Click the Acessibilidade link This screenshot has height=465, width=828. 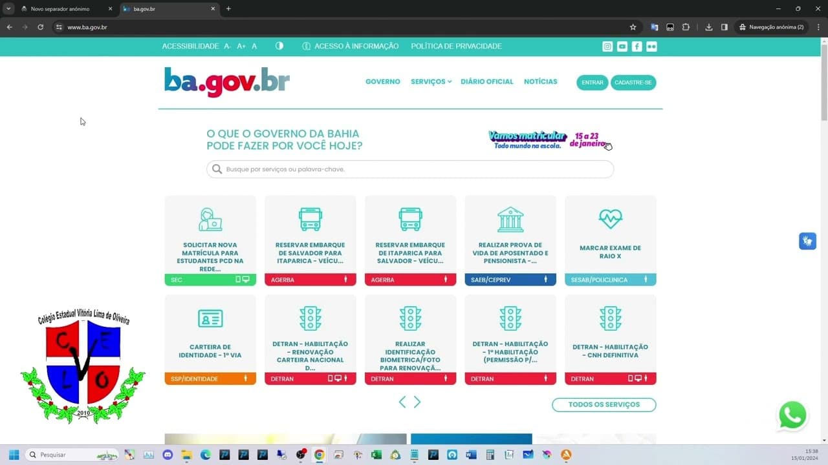(x=190, y=46)
